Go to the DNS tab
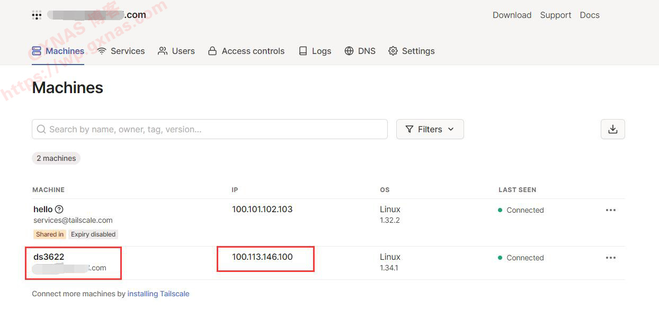 [x=360, y=51]
